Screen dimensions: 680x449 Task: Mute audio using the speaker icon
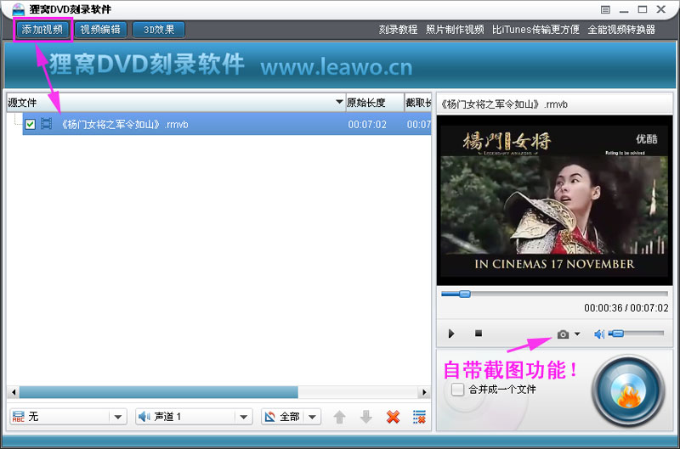pyautogui.click(x=599, y=334)
